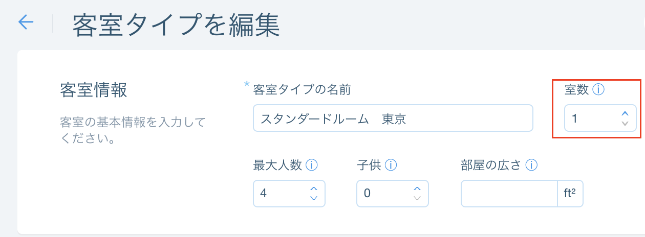The height and width of the screenshot is (237, 645).
Task: Click the empty 部屋の広さ input field
Action: (x=509, y=194)
